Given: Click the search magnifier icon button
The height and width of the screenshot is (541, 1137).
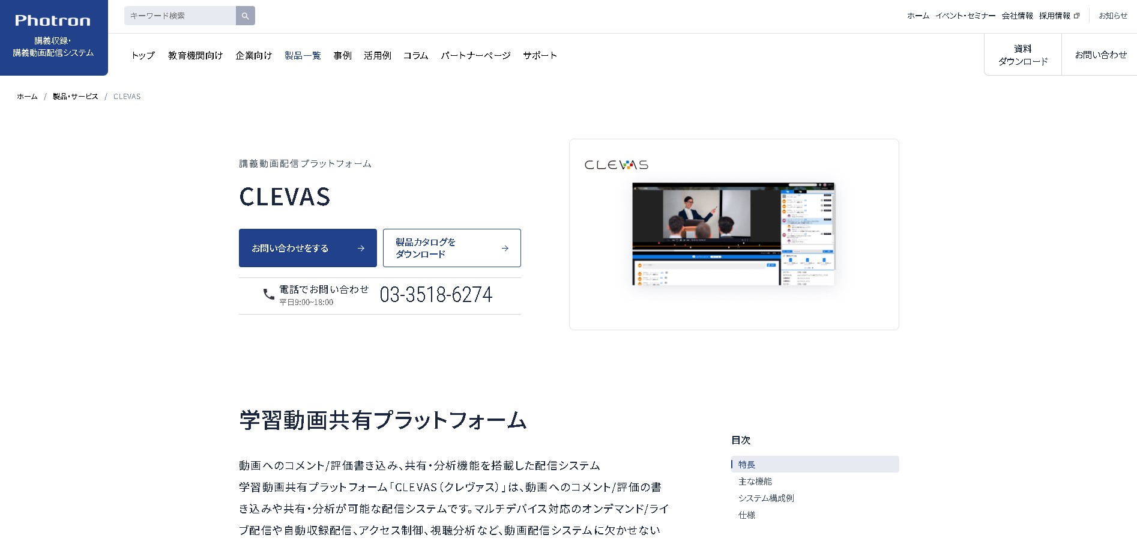Looking at the screenshot, I should click(245, 16).
